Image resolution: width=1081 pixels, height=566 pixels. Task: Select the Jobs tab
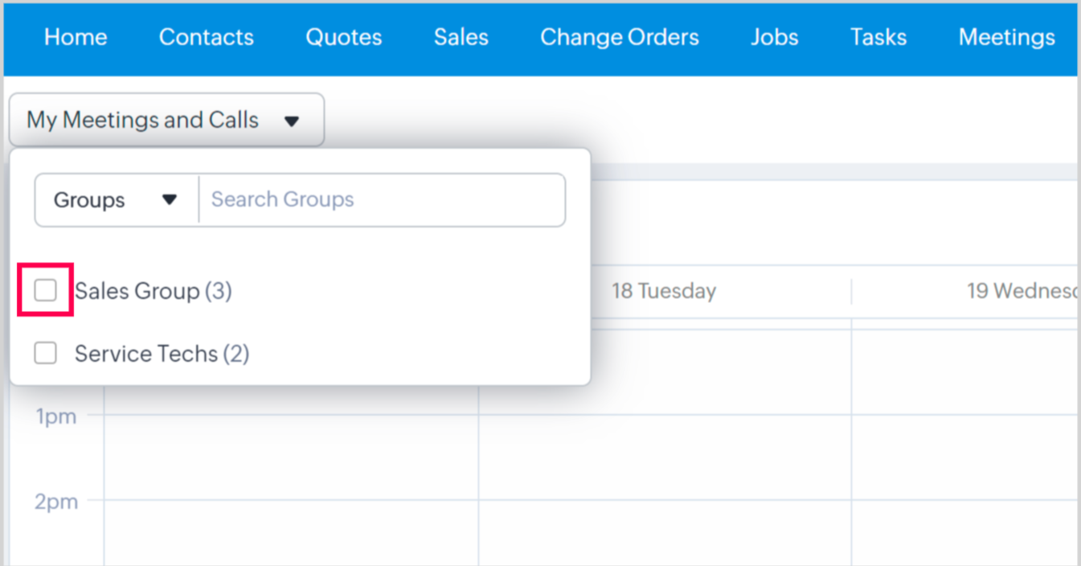[774, 37]
